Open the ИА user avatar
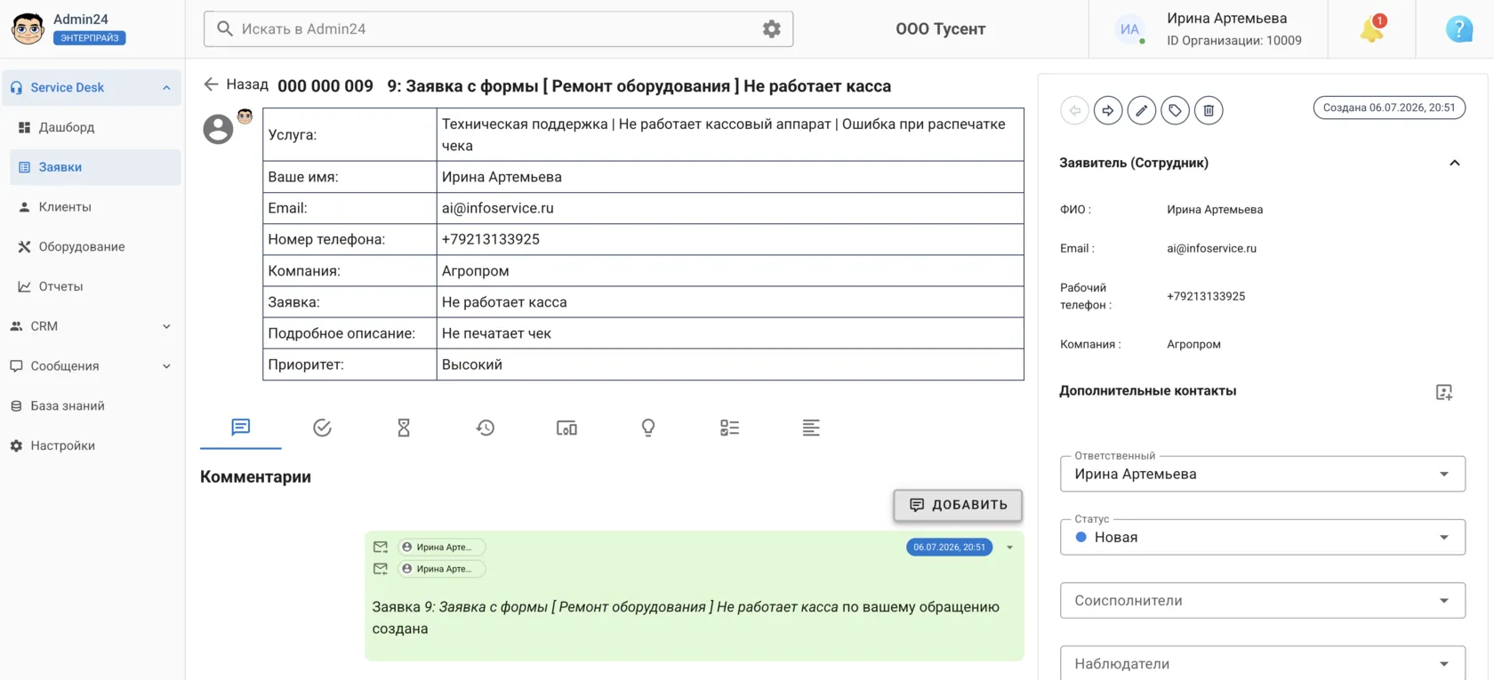This screenshot has width=1494, height=680. pos(1129,29)
